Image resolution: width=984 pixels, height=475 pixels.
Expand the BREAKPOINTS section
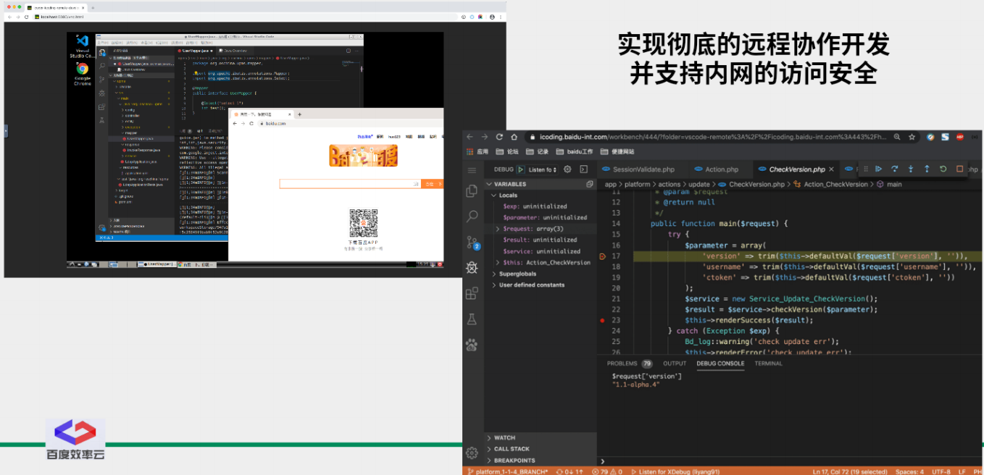tap(541, 460)
